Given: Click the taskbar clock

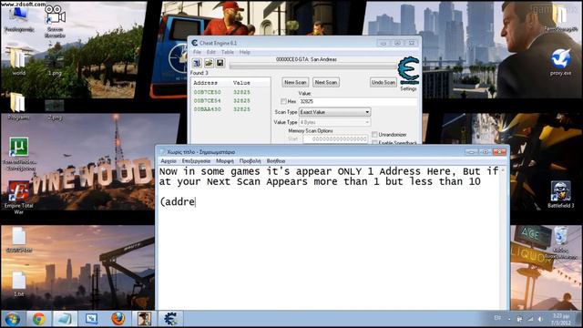Looking at the screenshot, I should [x=561, y=319].
